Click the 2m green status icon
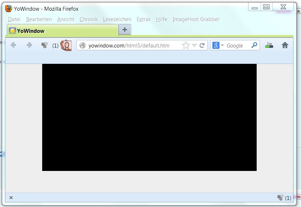The image size is (301, 207). [269, 45]
